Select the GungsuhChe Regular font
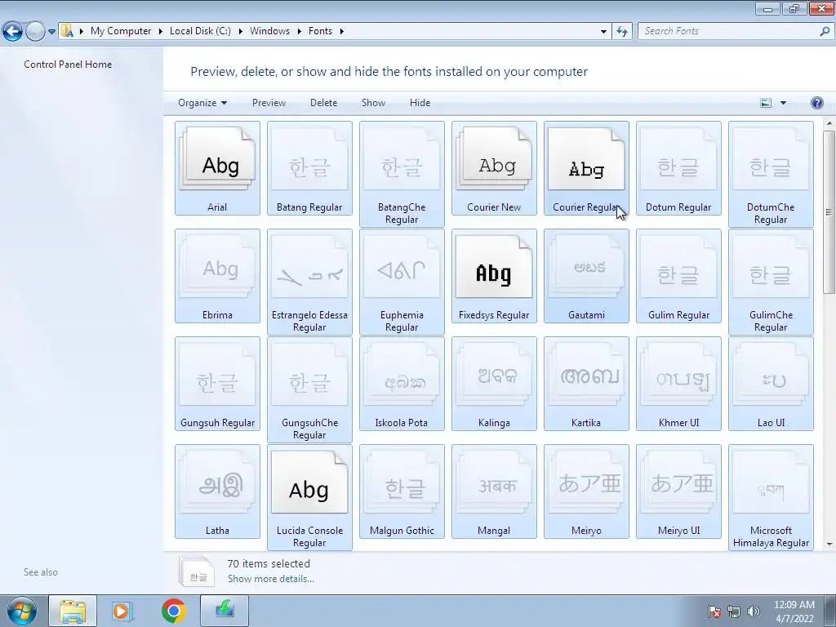This screenshot has height=627, width=836. coord(309,389)
